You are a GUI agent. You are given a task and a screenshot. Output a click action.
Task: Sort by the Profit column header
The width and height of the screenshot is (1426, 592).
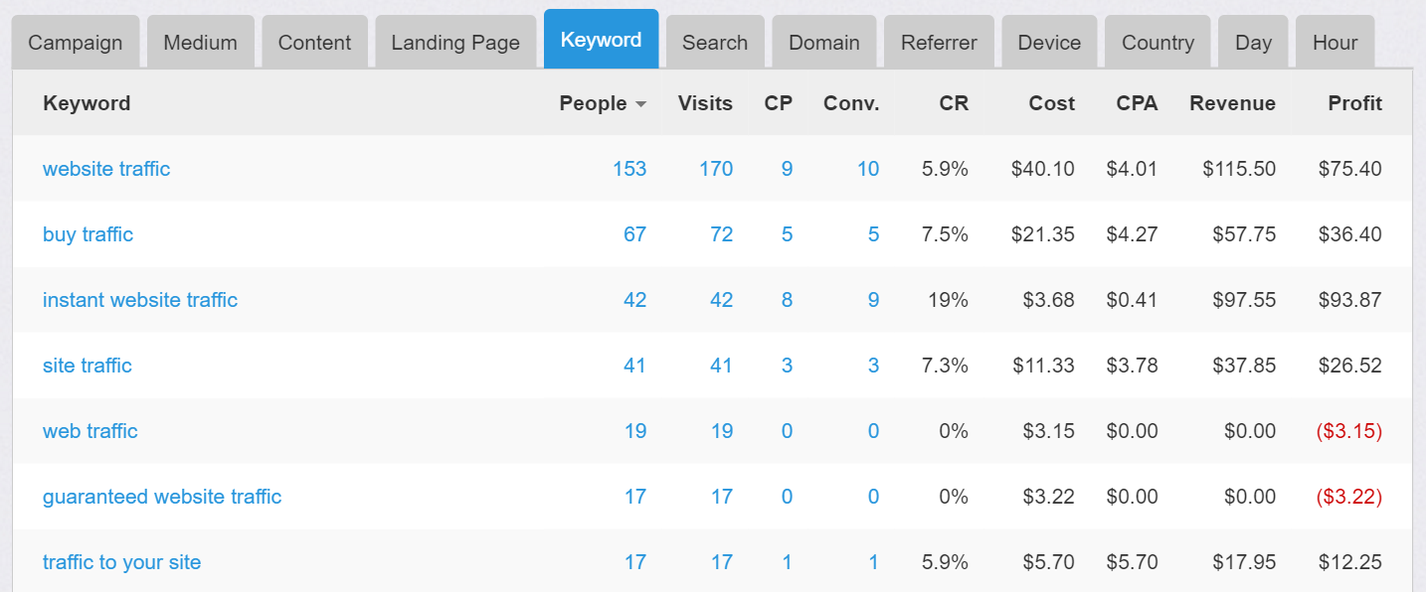1354,103
